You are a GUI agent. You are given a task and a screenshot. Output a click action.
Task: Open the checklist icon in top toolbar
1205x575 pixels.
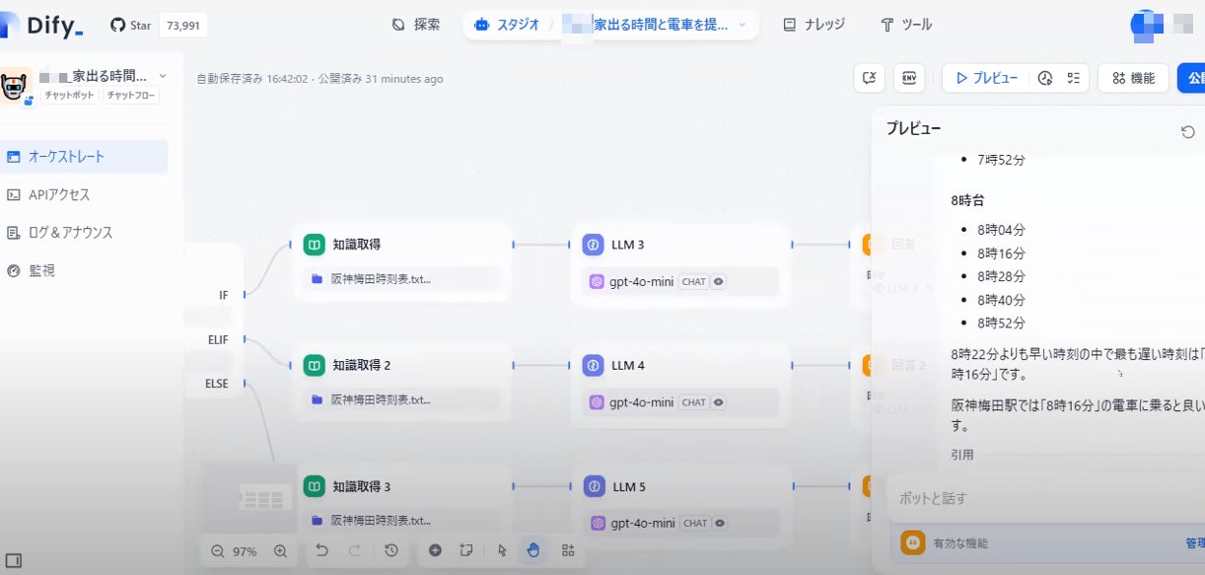1074,78
